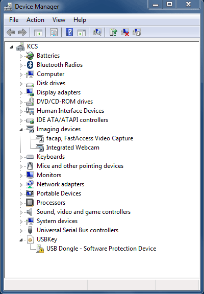Expand the Disk drives category
Viewport: 204px width, 294px height.
point(21,84)
